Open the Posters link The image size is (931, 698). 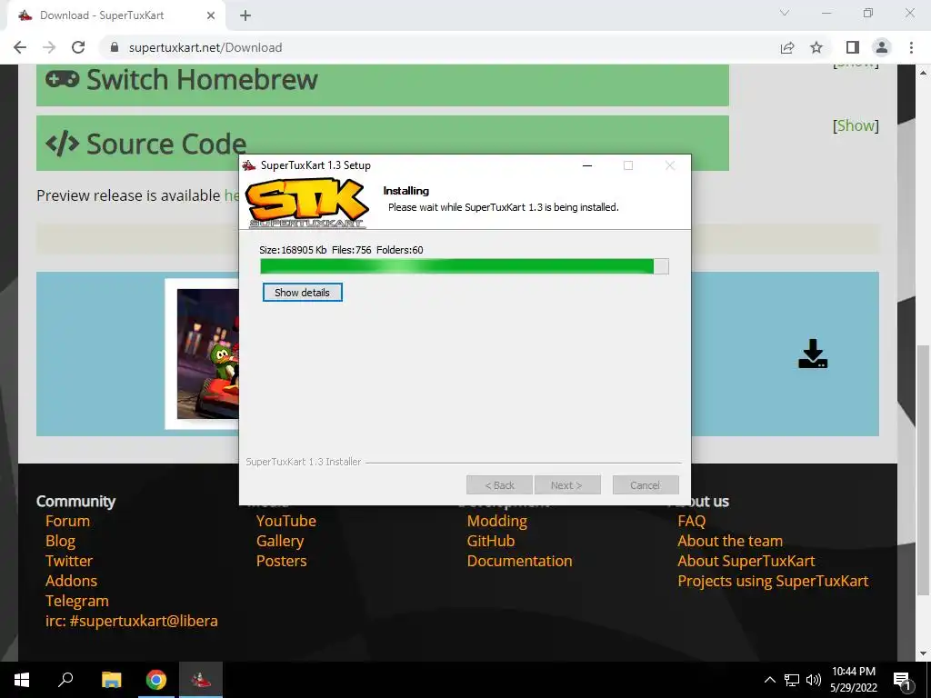coord(282,561)
